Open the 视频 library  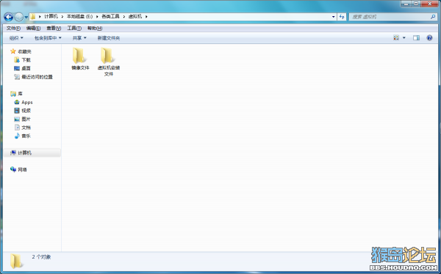tap(22, 111)
